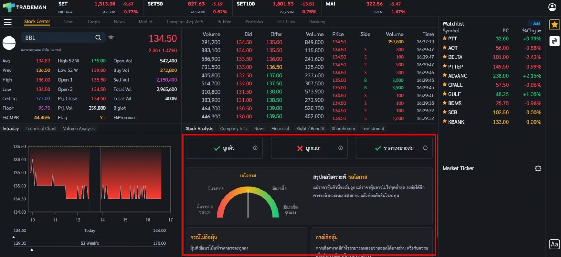Switch to the Technical Chart tab
The width and height of the screenshot is (561, 257).
click(41, 128)
